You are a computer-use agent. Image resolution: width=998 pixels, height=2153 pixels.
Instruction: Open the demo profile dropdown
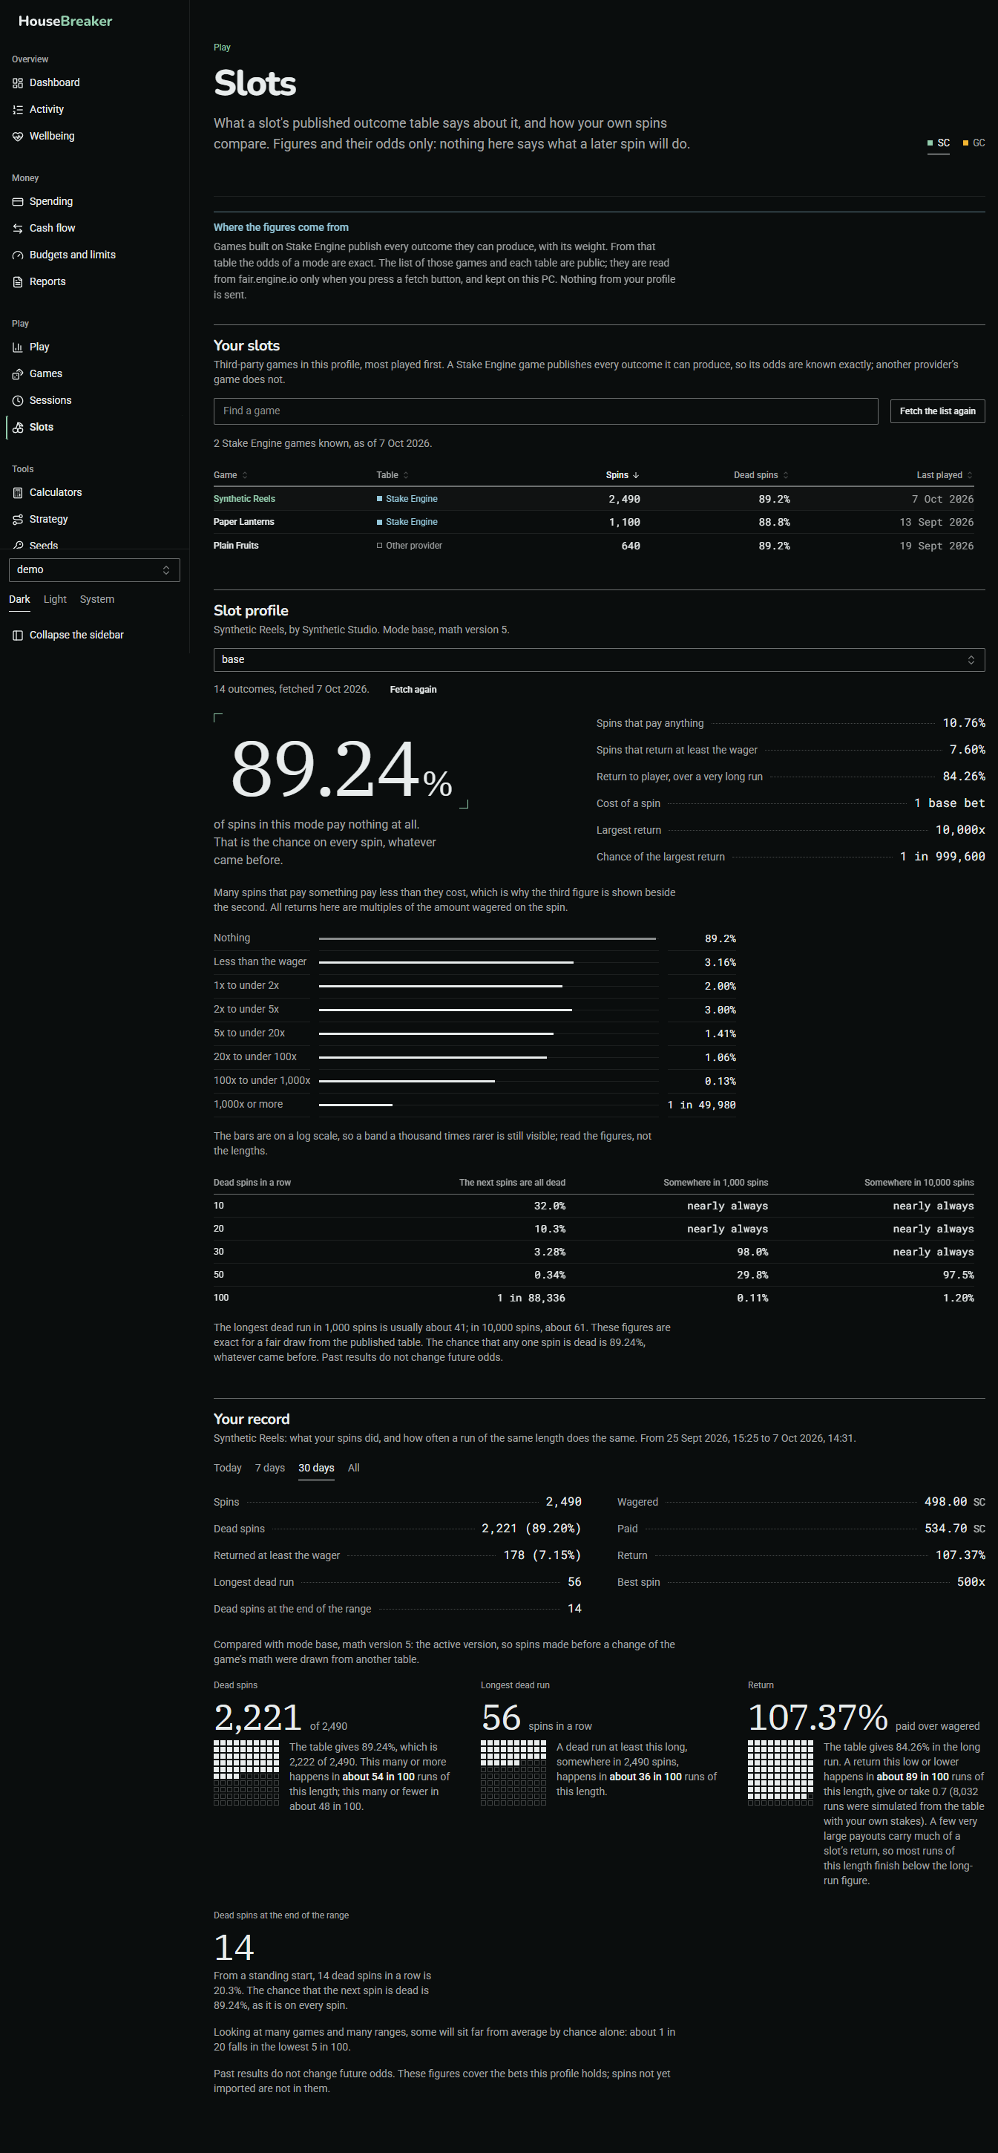[x=94, y=570]
